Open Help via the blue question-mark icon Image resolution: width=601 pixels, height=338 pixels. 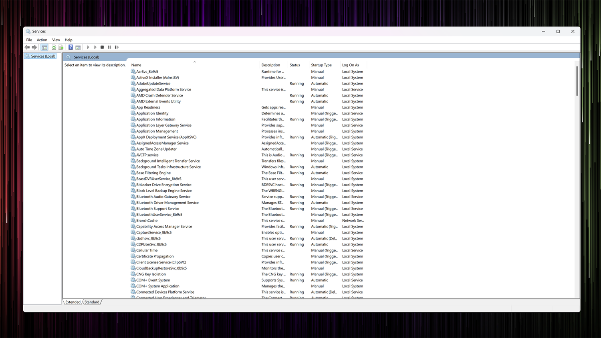pos(71,47)
